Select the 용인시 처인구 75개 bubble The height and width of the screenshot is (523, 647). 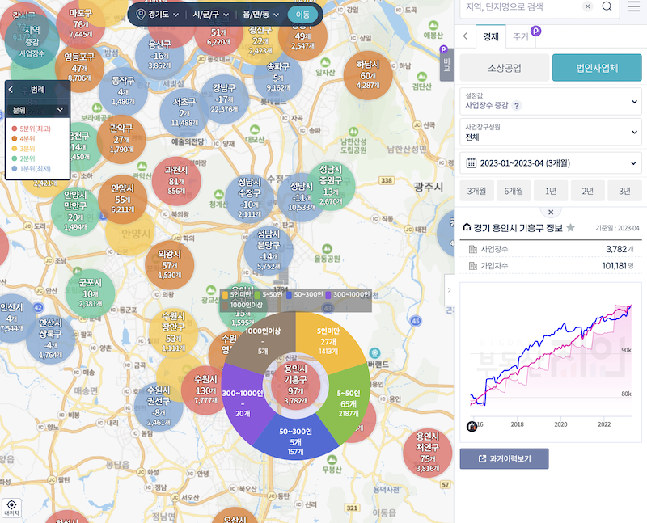pyautogui.click(x=428, y=453)
